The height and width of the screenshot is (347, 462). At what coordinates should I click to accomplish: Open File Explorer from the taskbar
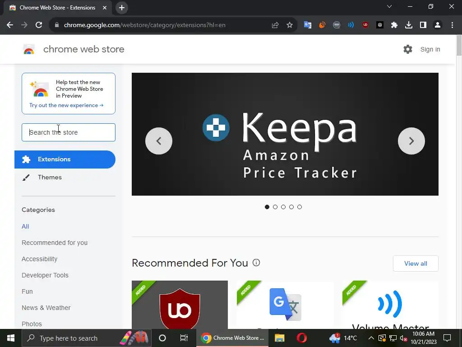point(279,338)
